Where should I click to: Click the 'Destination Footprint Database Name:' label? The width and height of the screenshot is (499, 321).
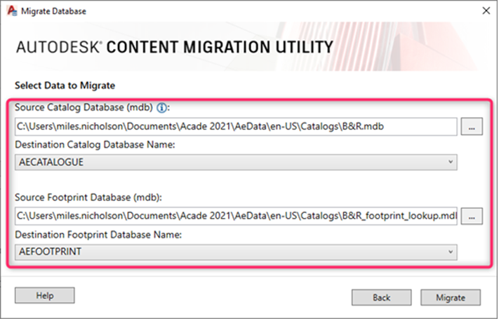[98, 235]
